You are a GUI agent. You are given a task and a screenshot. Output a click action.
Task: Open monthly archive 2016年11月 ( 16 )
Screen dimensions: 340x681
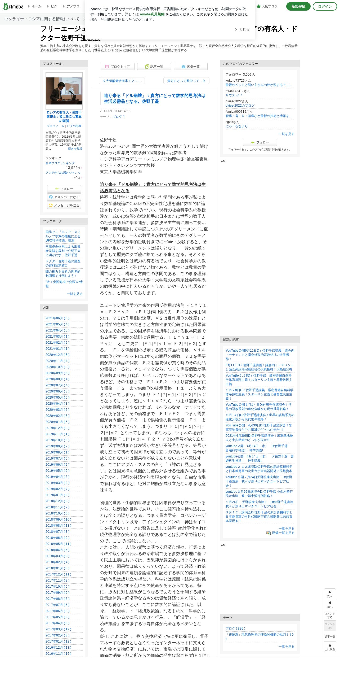tap(59, 654)
